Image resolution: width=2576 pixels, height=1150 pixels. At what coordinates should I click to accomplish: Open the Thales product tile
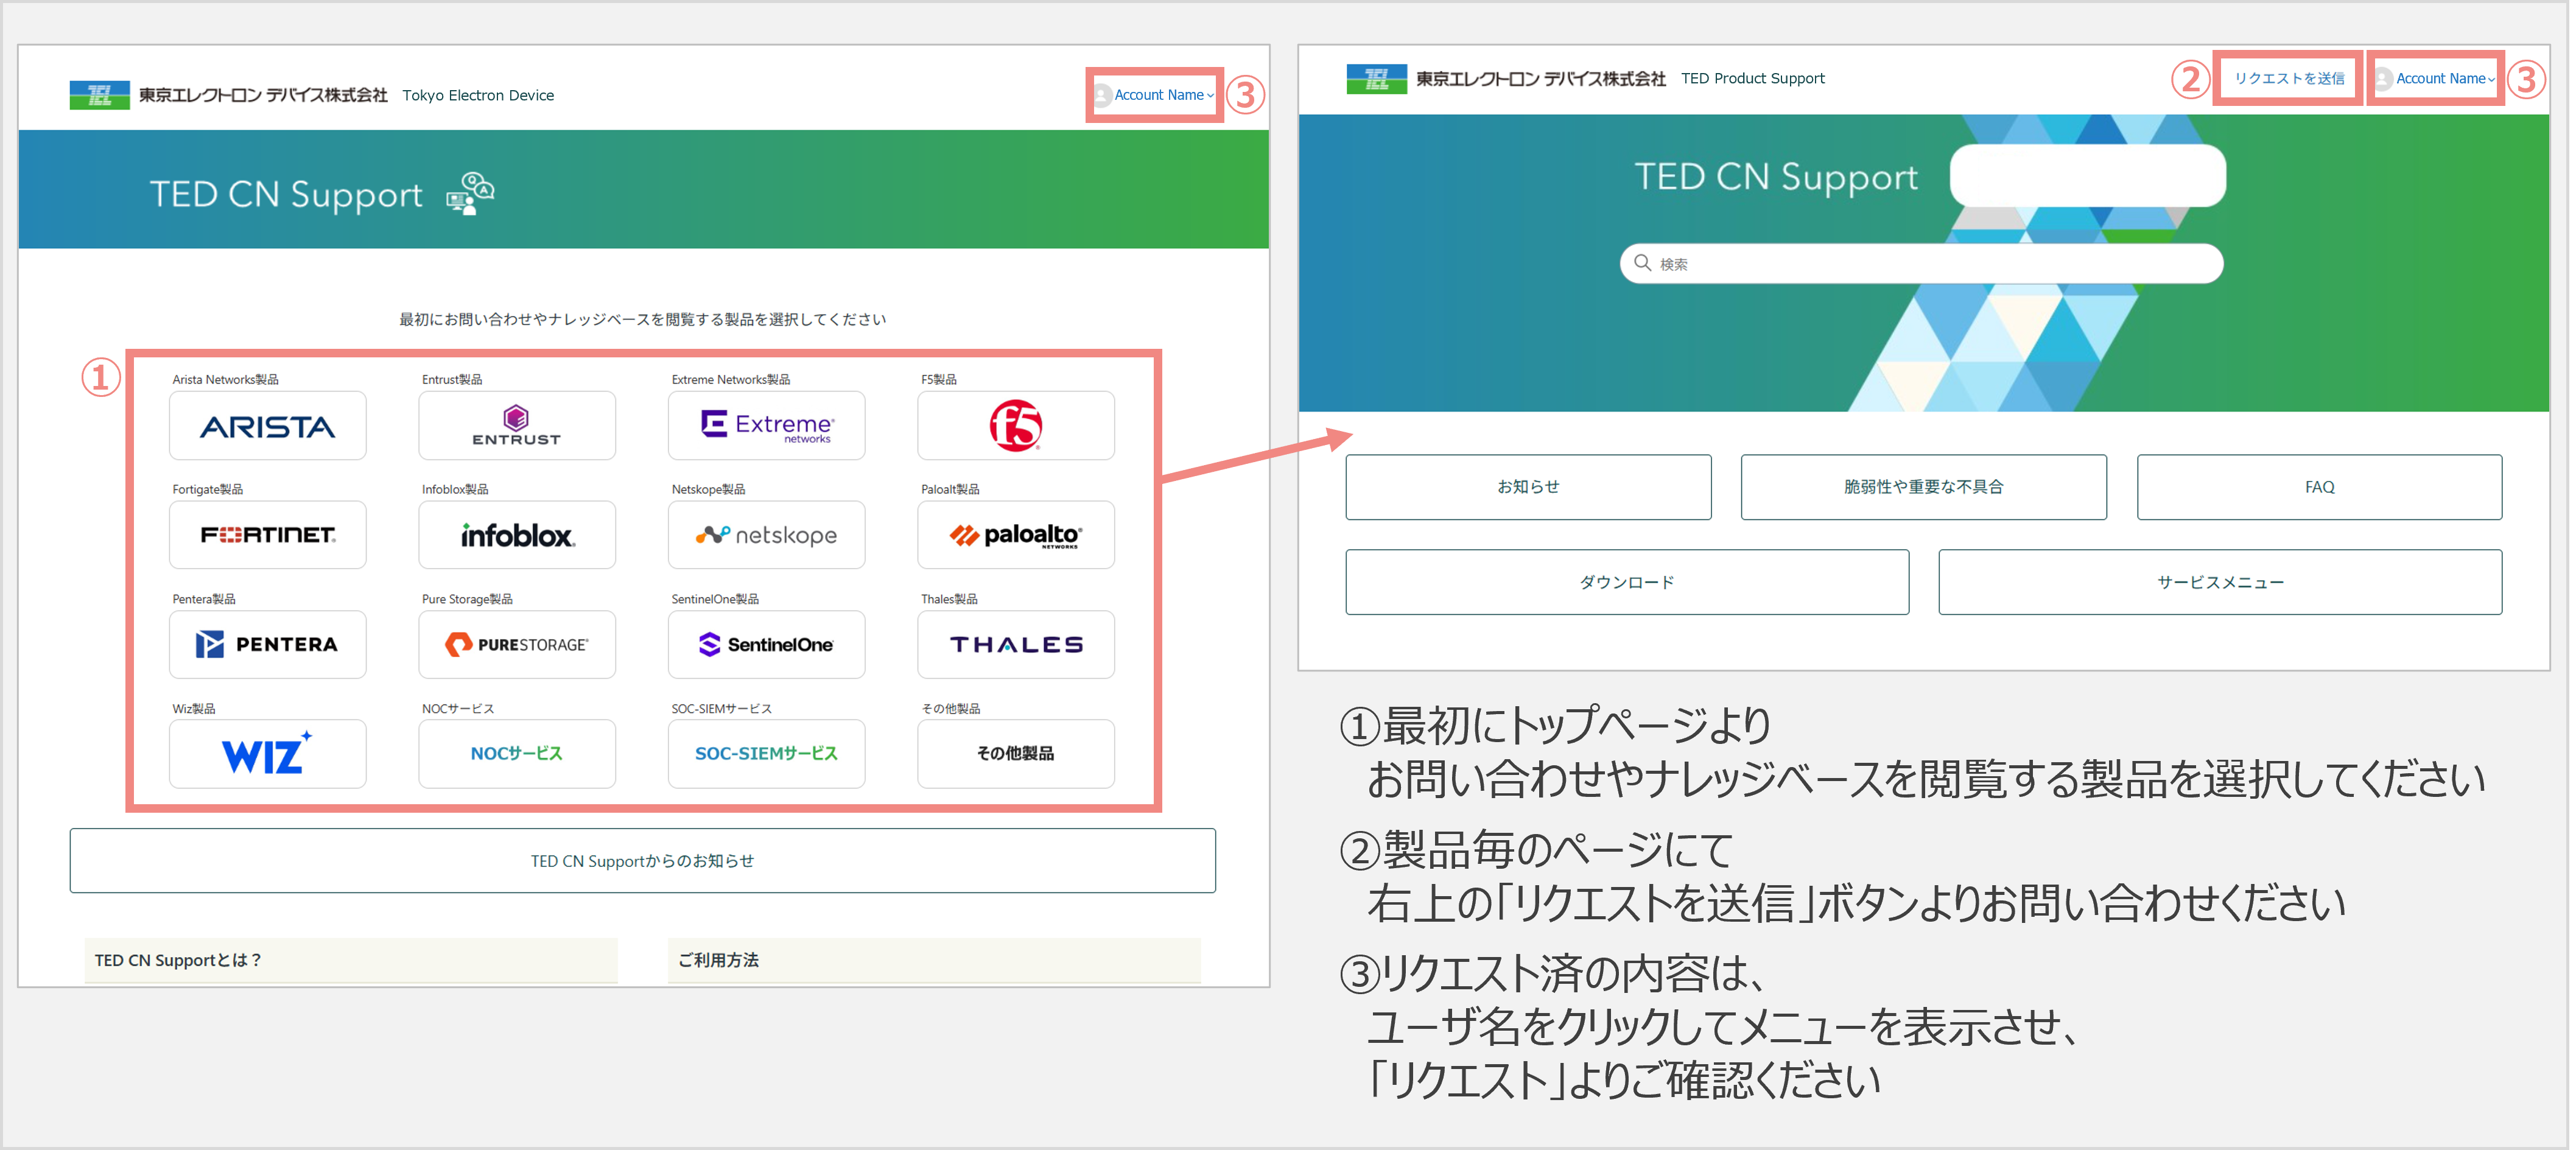[1016, 645]
